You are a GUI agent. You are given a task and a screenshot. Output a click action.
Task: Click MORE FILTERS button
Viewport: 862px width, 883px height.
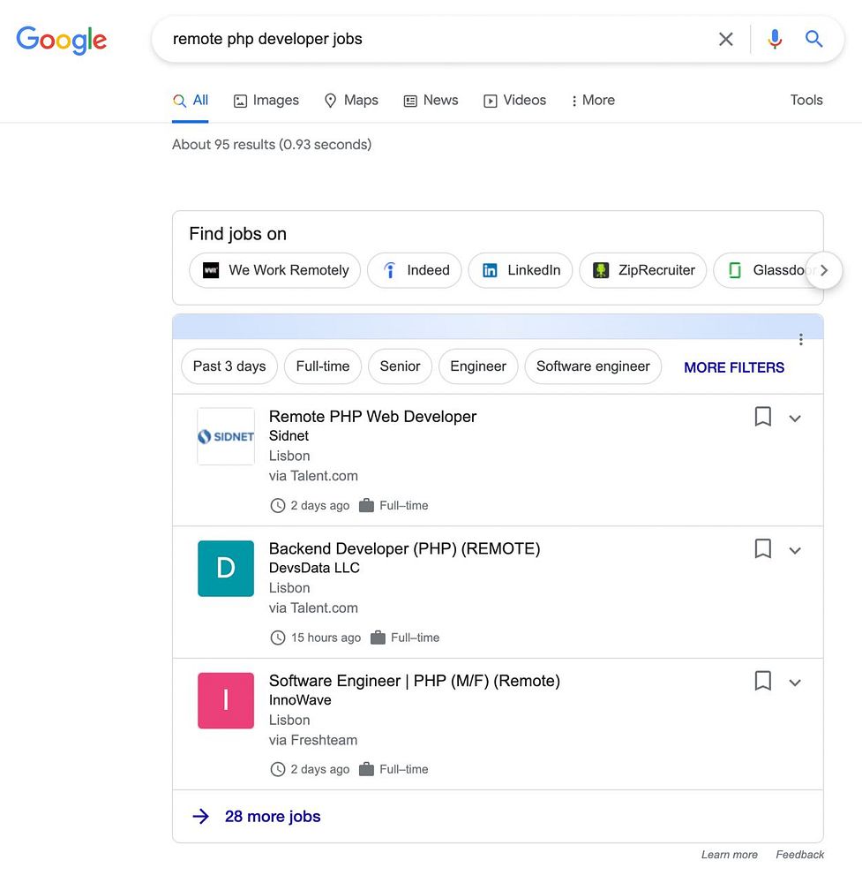tap(734, 367)
